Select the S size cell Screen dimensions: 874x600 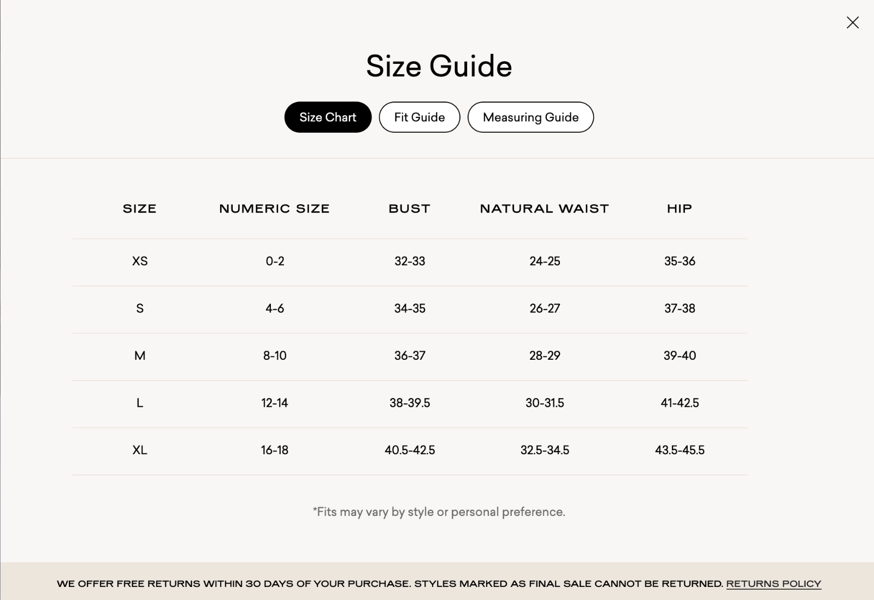(x=140, y=308)
